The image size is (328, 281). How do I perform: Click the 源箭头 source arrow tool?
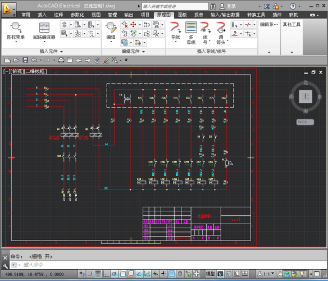click(221, 33)
